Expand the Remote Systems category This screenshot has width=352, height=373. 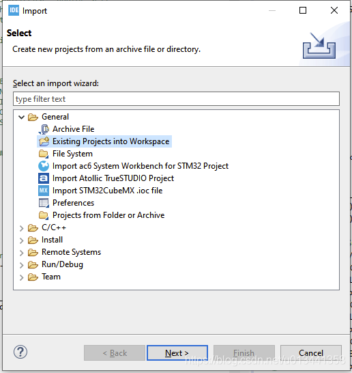(22, 253)
